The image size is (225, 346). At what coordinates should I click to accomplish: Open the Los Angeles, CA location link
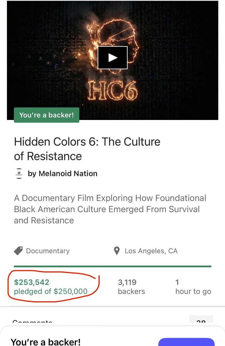pos(151,251)
